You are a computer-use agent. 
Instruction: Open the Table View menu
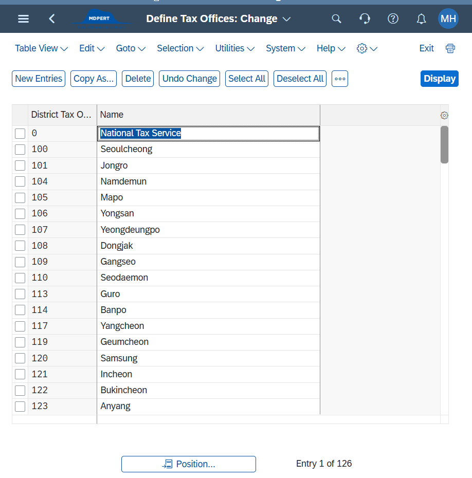[42, 48]
